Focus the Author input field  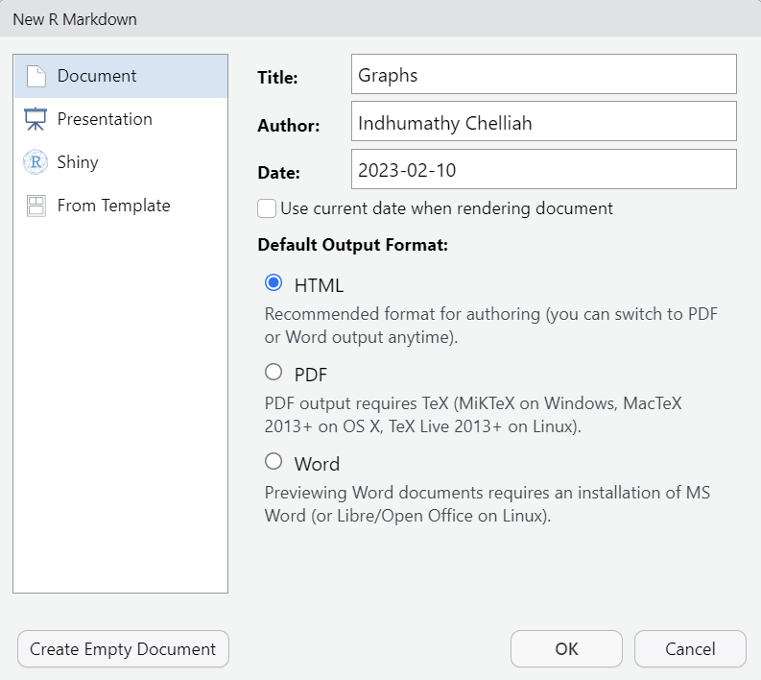[543, 122]
